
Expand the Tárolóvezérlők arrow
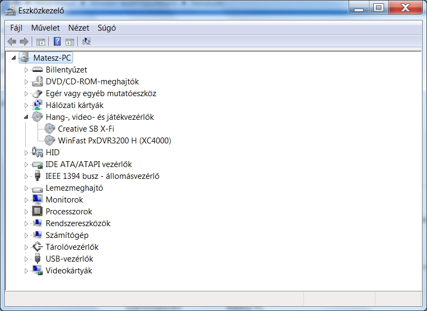pyautogui.click(x=26, y=247)
